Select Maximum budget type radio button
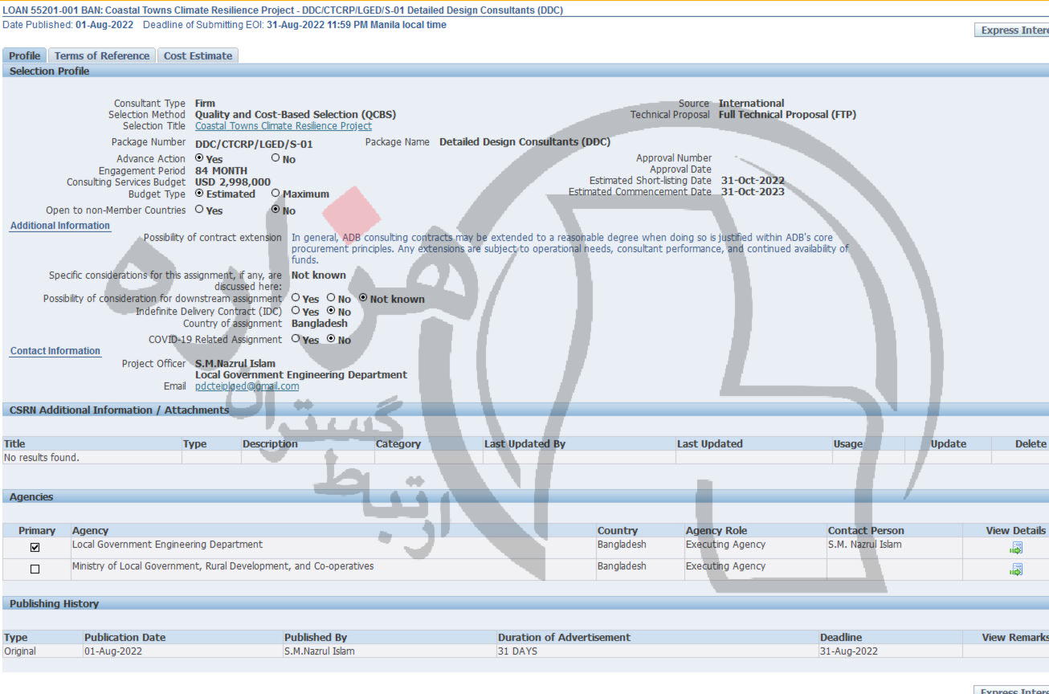Viewport: 1049px width, 694px height. point(276,193)
